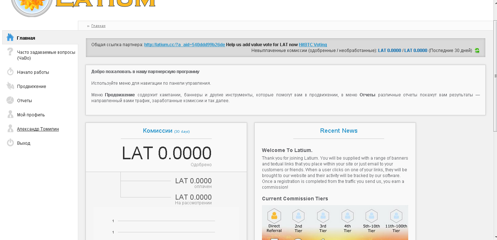Click the blue home icon beside Главная

(10, 37)
